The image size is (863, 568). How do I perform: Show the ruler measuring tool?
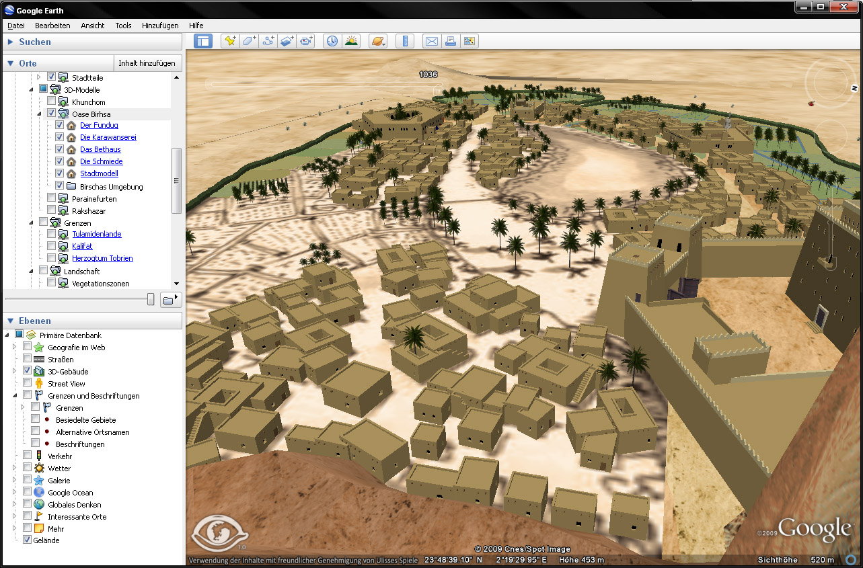[405, 41]
